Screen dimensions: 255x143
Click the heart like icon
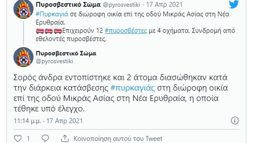[x=18, y=139]
